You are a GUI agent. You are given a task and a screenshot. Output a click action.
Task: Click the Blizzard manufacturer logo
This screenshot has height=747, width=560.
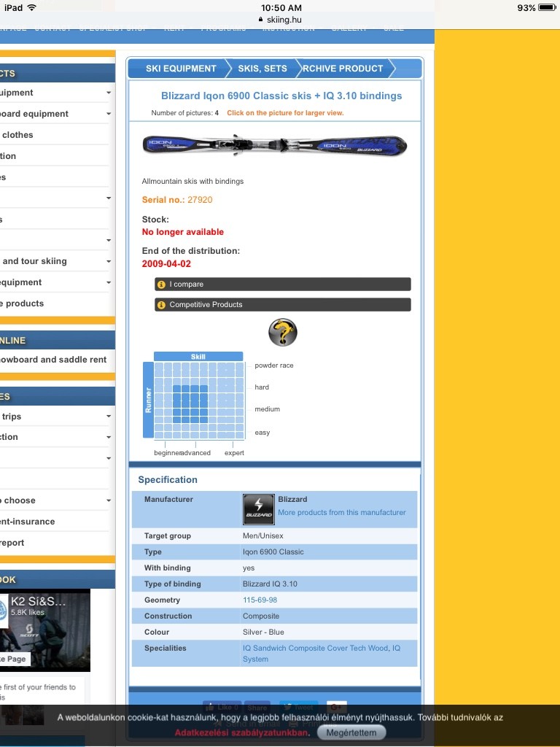coord(259,509)
